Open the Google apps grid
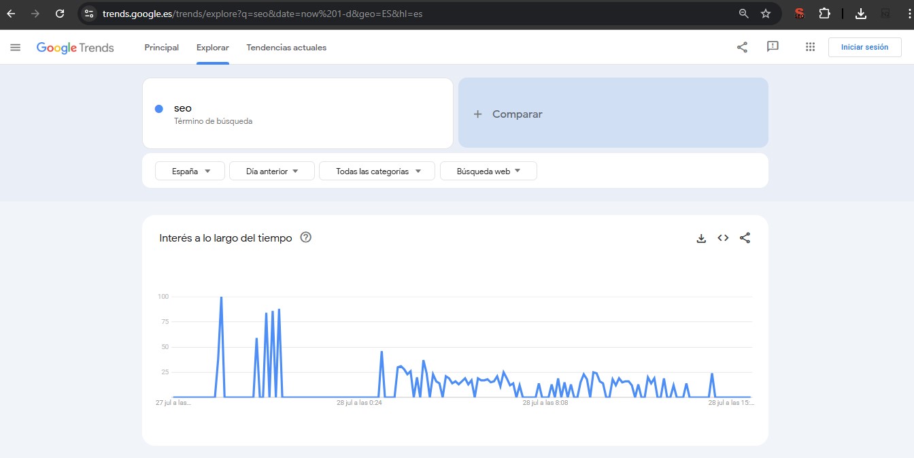Viewport: 914px width, 458px height. coord(810,47)
